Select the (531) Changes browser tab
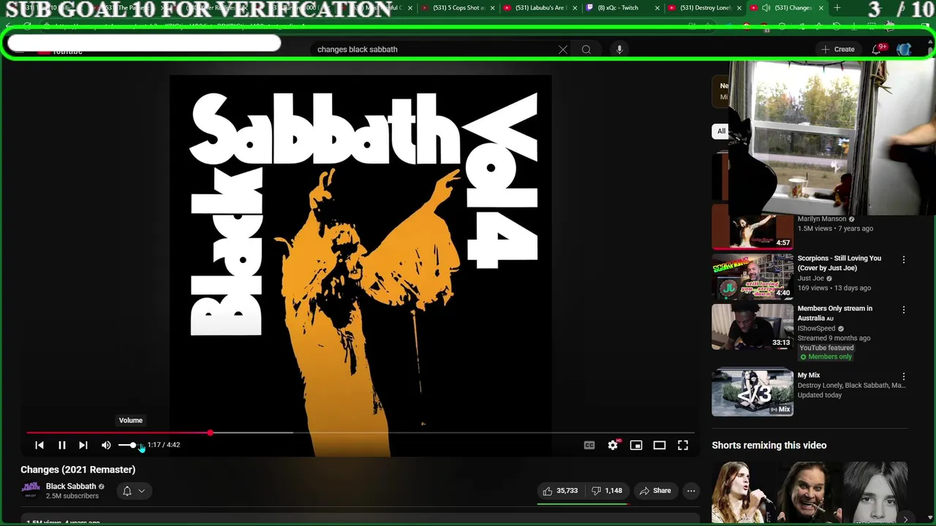Image resolution: width=936 pixels, height=526 pixels. point(786,8)
